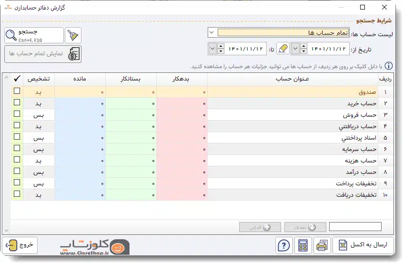Click the info circle icon beside hint
Image resolution: width=403 pixels, height=263 pixels.
click(x=389, y=66)
